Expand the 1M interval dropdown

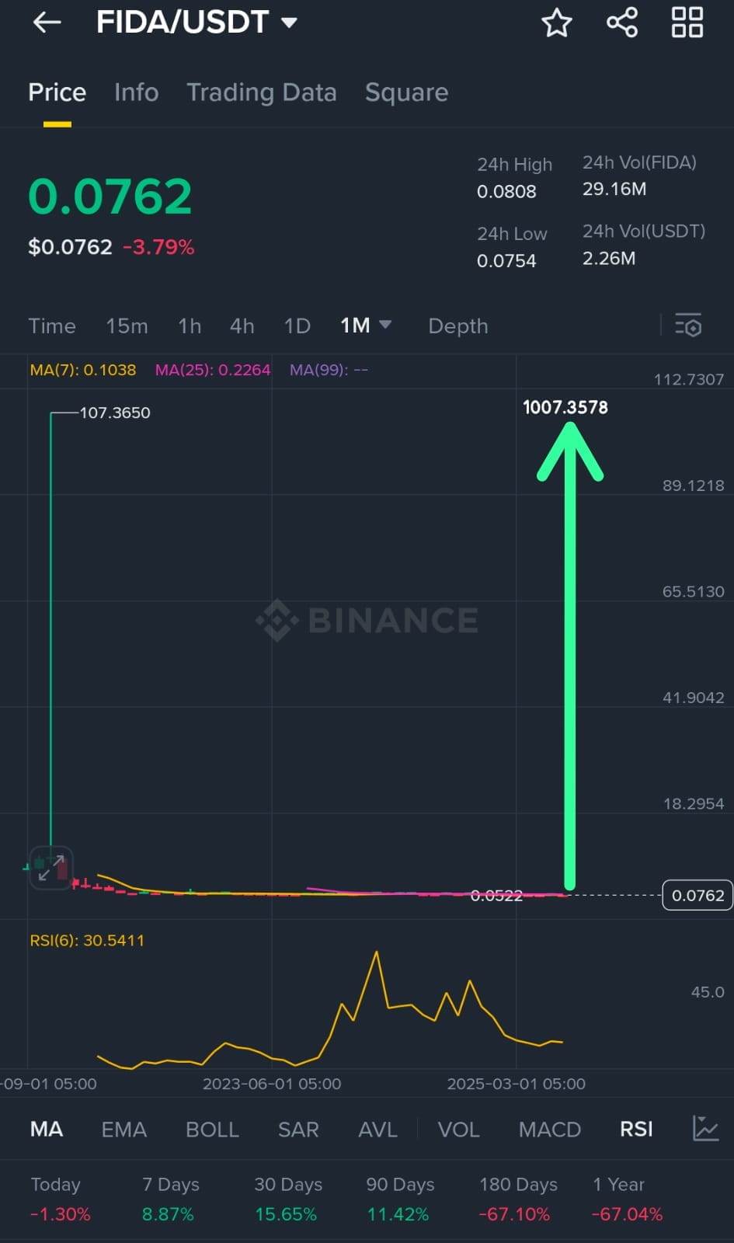point(365,326)
